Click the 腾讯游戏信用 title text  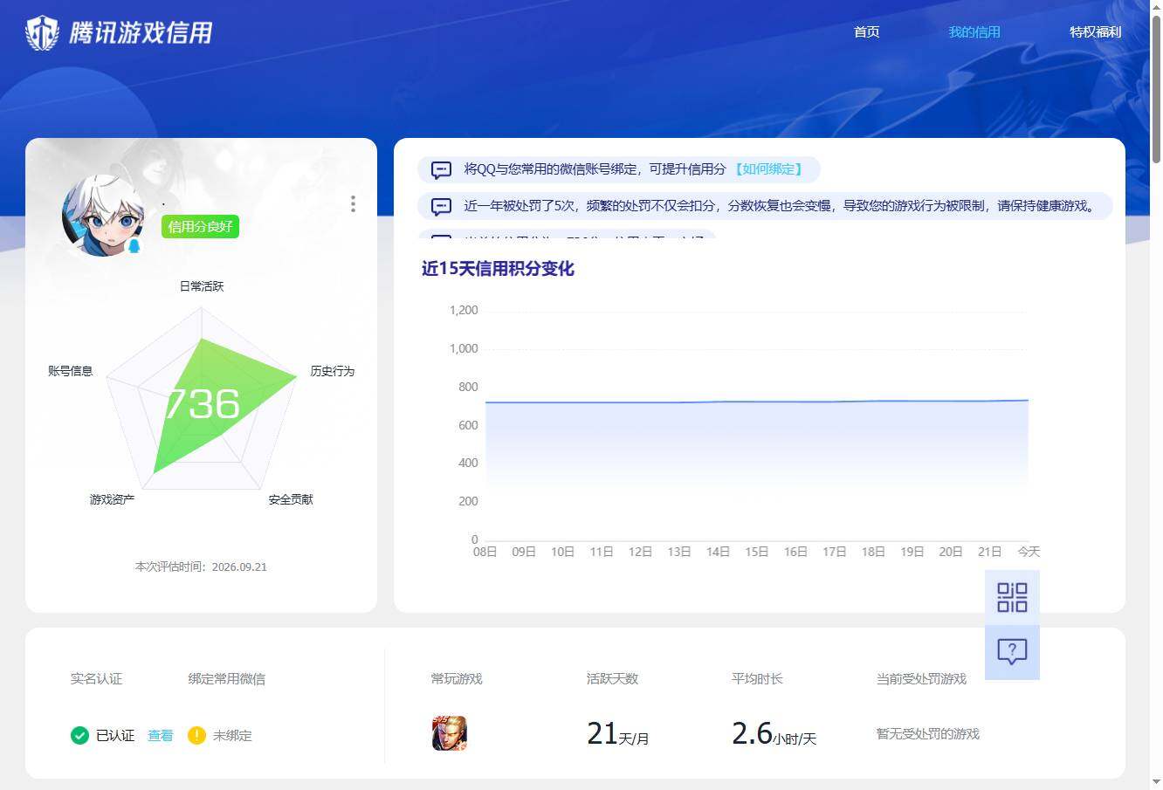coord(141,32)
